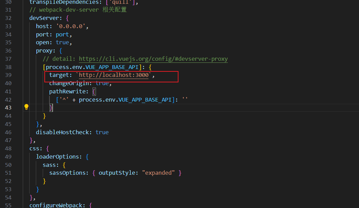Click the "outputStyle" key

click(117, 173)
